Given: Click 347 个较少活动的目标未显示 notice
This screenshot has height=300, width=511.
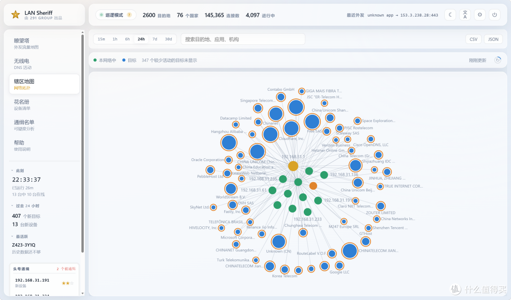Looking at the screenshot, I should point(169,60).
